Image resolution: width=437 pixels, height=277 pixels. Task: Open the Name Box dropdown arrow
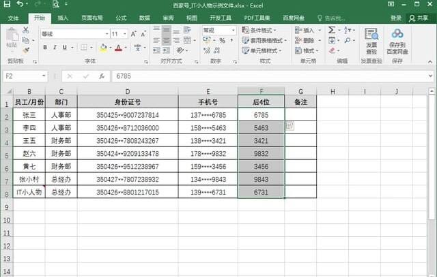(x=44, y=76)
